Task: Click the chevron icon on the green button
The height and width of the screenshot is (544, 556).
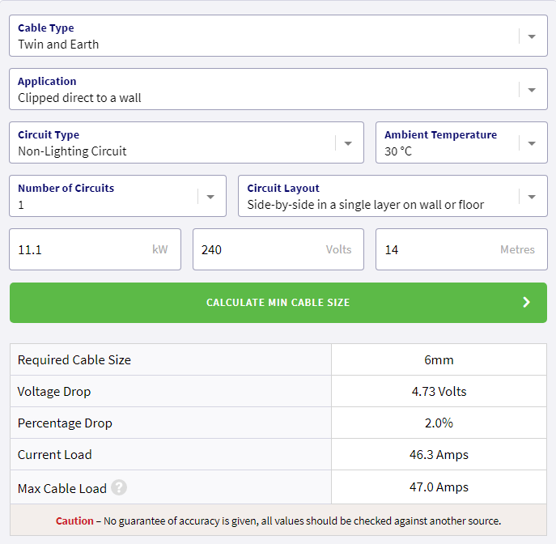Action: tap(526, 303)
